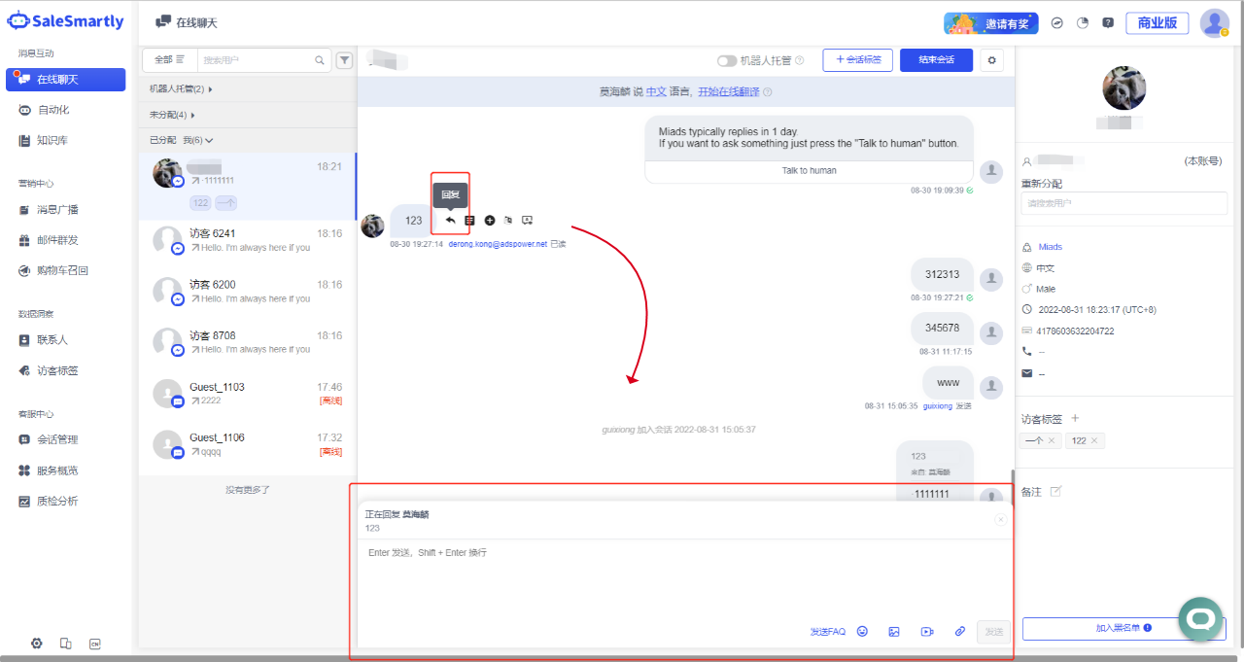Click the paperclip link icon in composer
1244x662 pixels.
(x=960, y=631)
